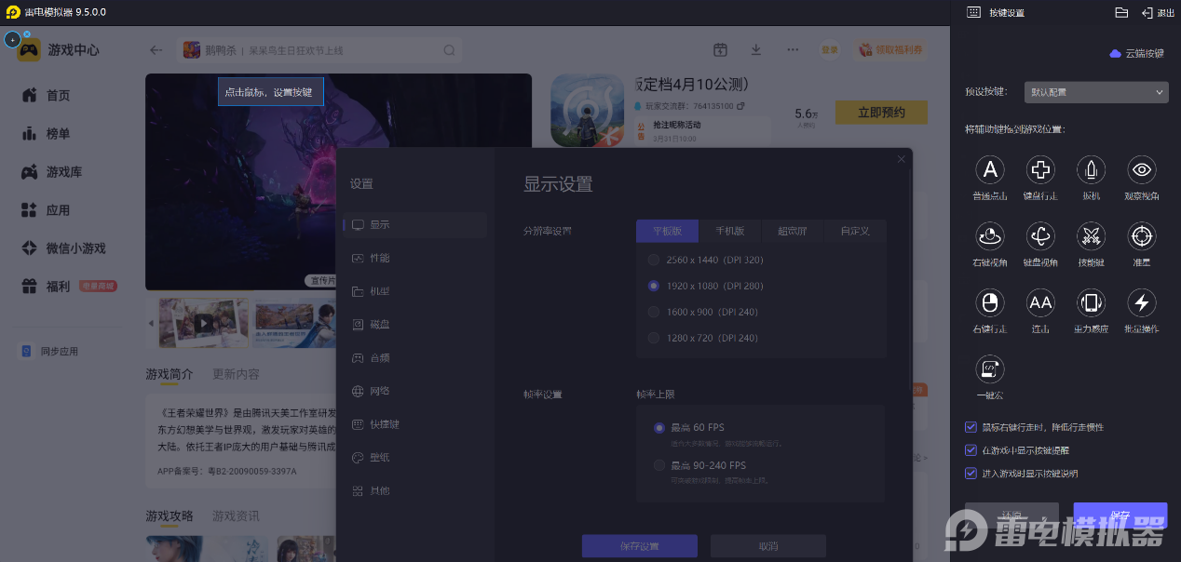
Task: Switch to the 手机版 resolution tab
Action: pyautogui.click(x=729, y=231)
